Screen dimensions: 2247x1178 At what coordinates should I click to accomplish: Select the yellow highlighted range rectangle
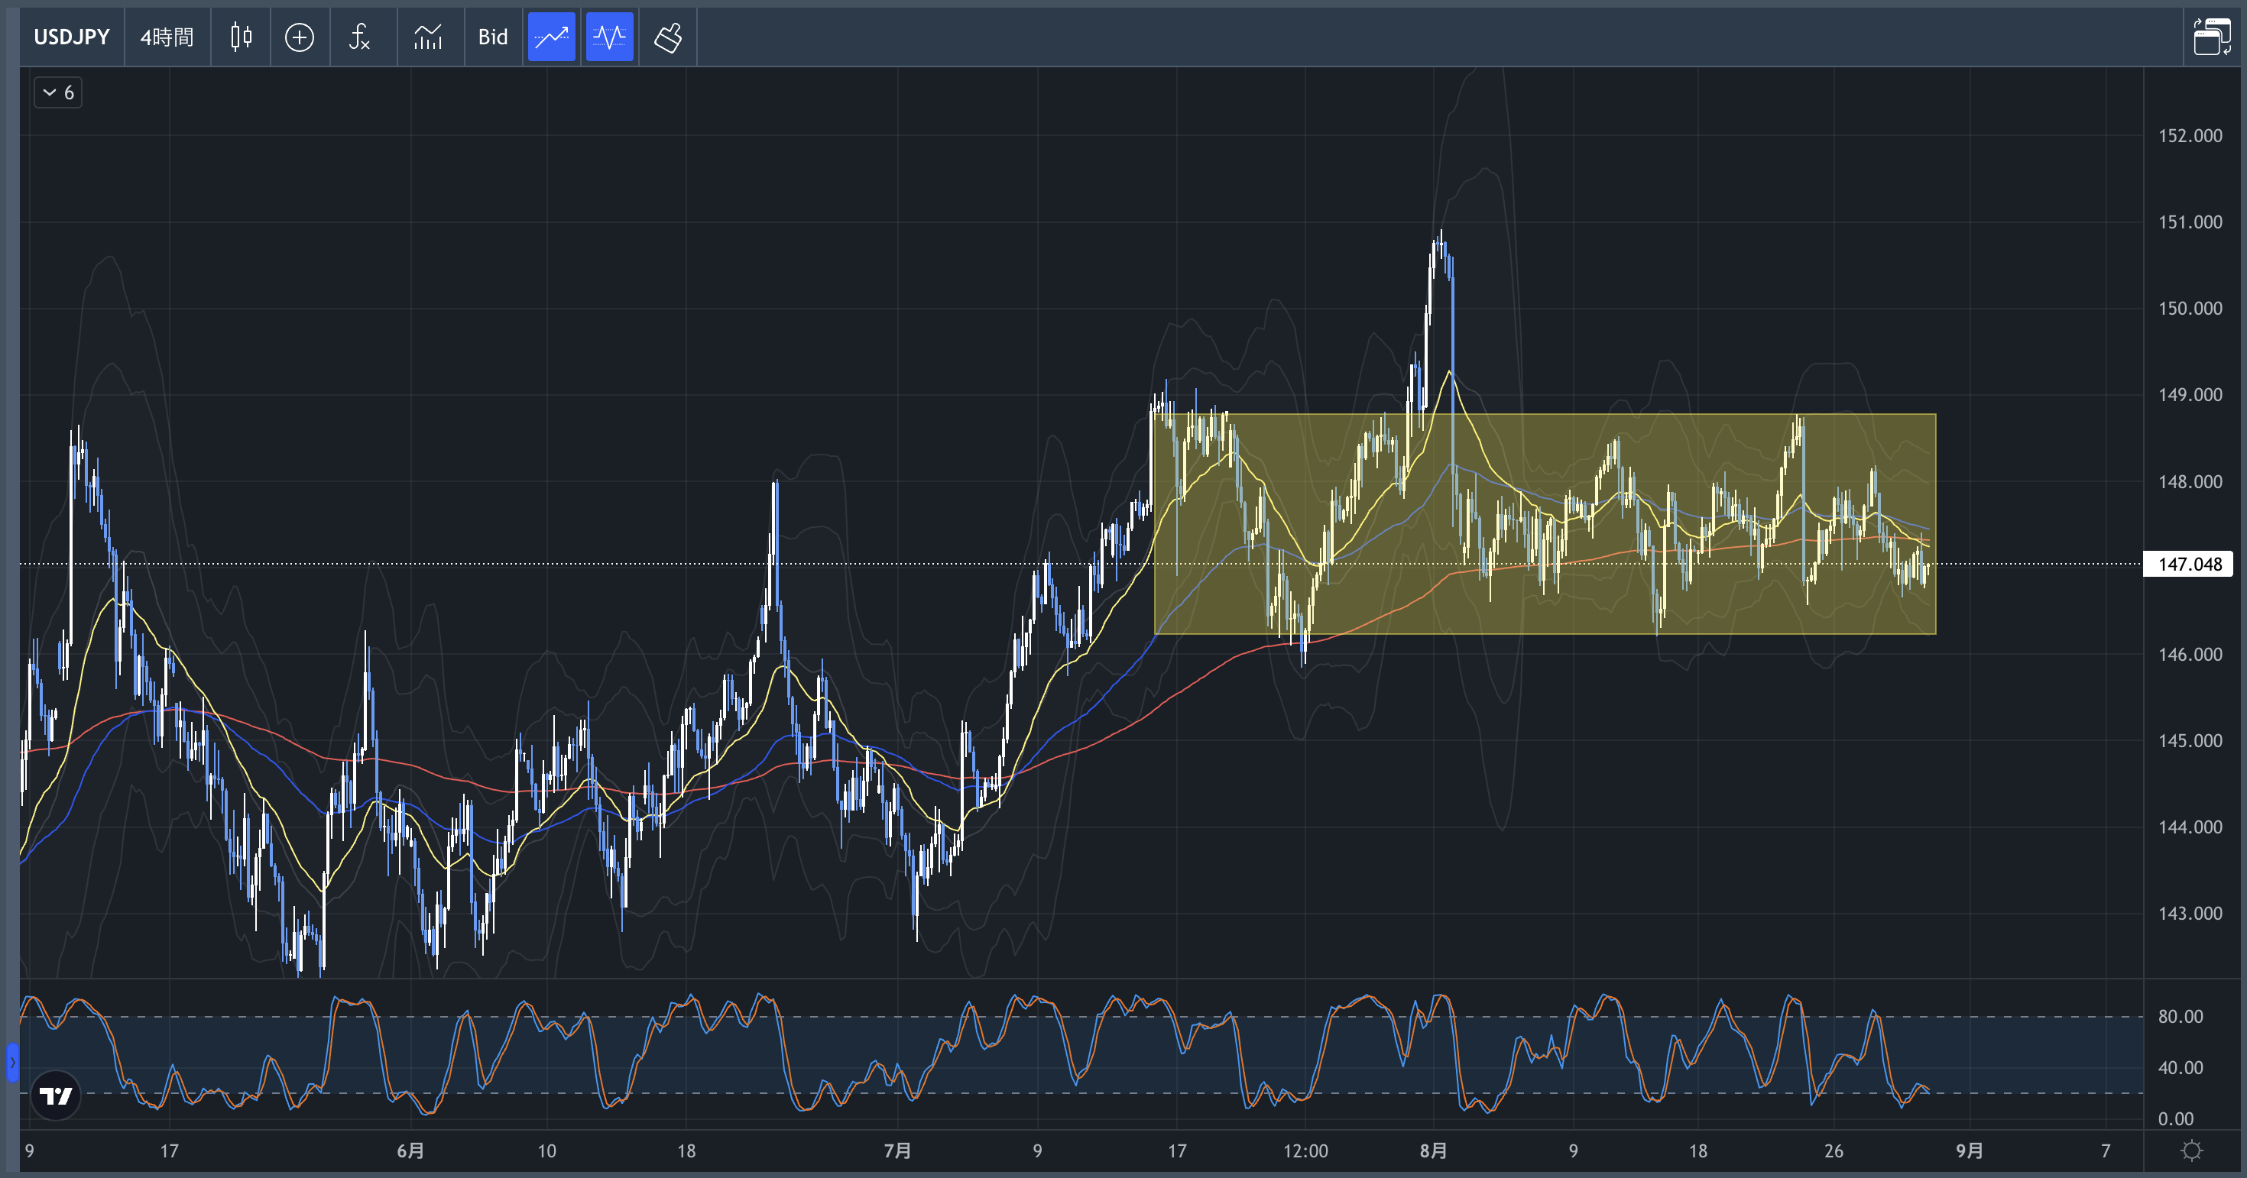tap(1545, 524)
